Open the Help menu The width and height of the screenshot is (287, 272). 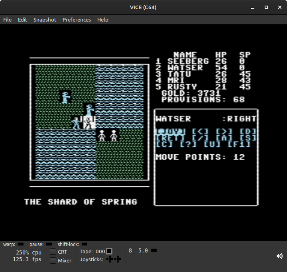[103, 20]
